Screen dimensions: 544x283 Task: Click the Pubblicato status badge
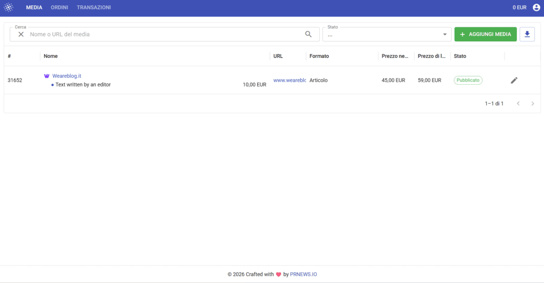[x=467, y=80]
